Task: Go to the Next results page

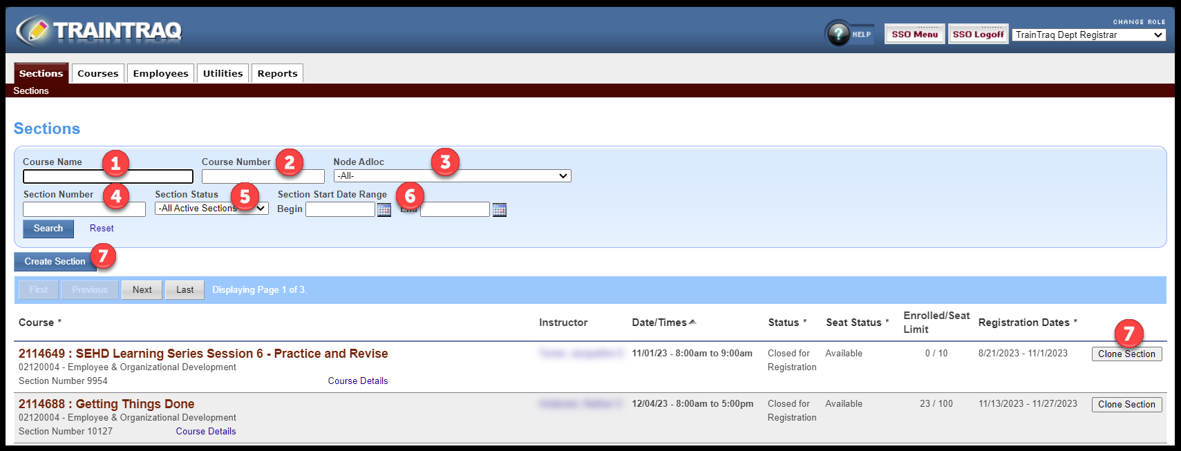Action: click(142, 290)
